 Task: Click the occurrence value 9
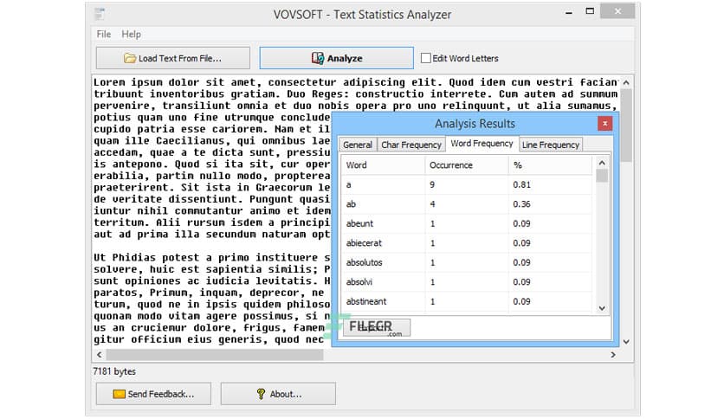point(432,184)
